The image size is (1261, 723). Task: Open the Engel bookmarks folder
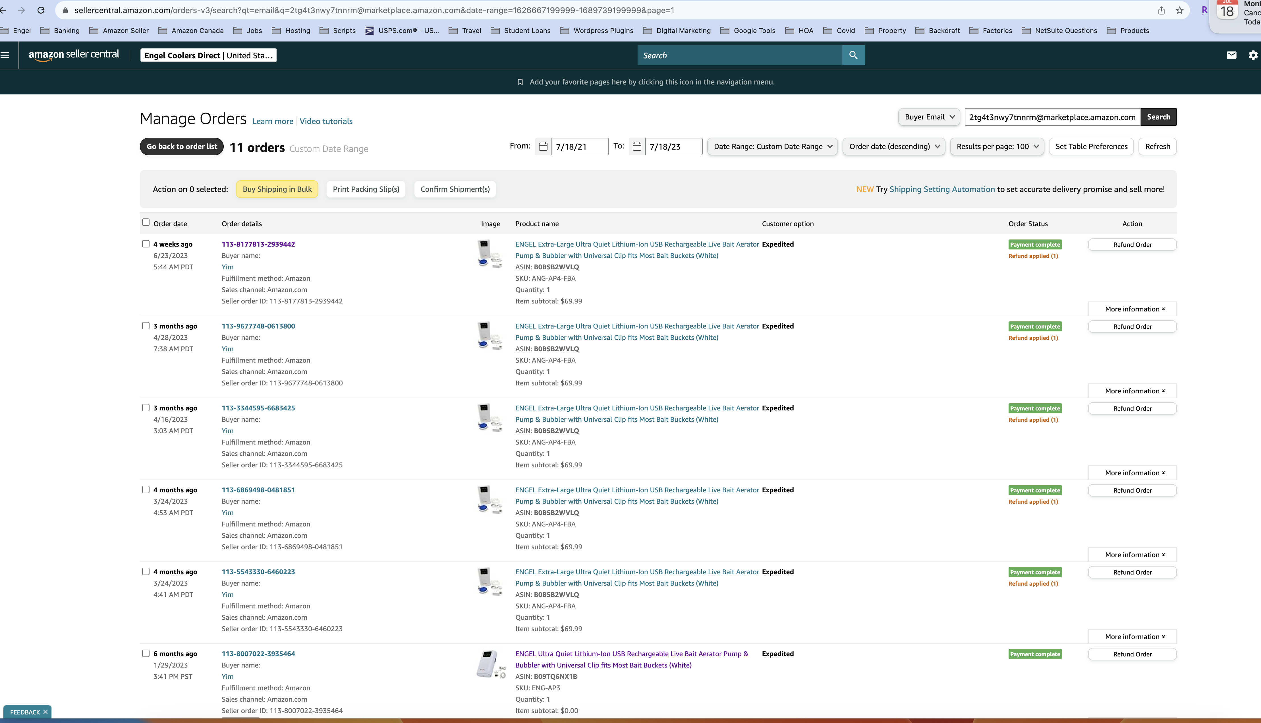(16, 31)
